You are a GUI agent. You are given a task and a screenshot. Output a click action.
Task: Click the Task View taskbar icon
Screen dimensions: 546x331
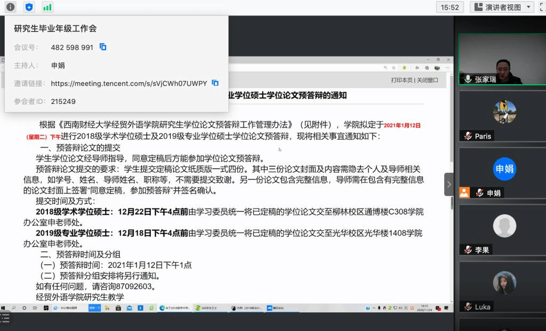pos(35,308)
